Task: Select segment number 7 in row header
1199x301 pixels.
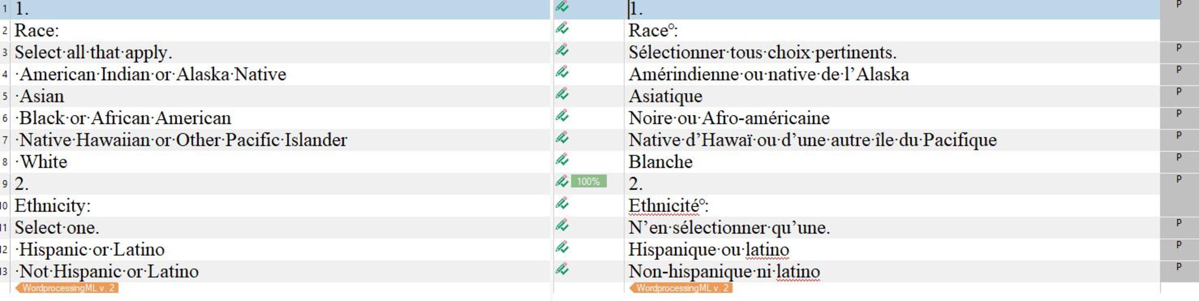Action: 5,140
